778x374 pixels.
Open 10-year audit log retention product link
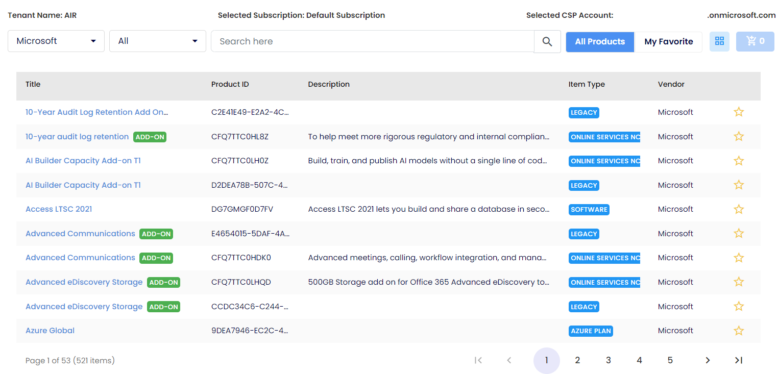(77, 137)
